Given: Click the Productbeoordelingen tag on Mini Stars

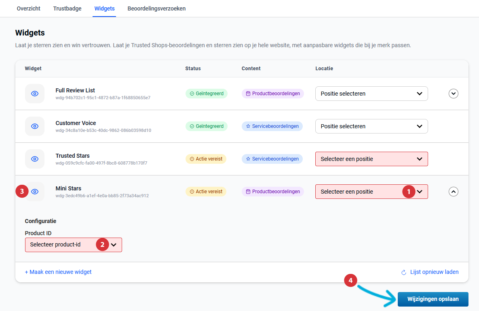Looking at the screenshot, I should 272,192.
